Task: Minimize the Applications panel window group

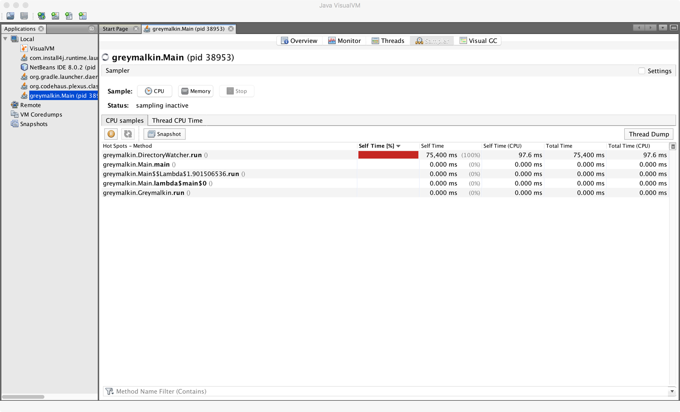Action: click(x=92, y=29)
